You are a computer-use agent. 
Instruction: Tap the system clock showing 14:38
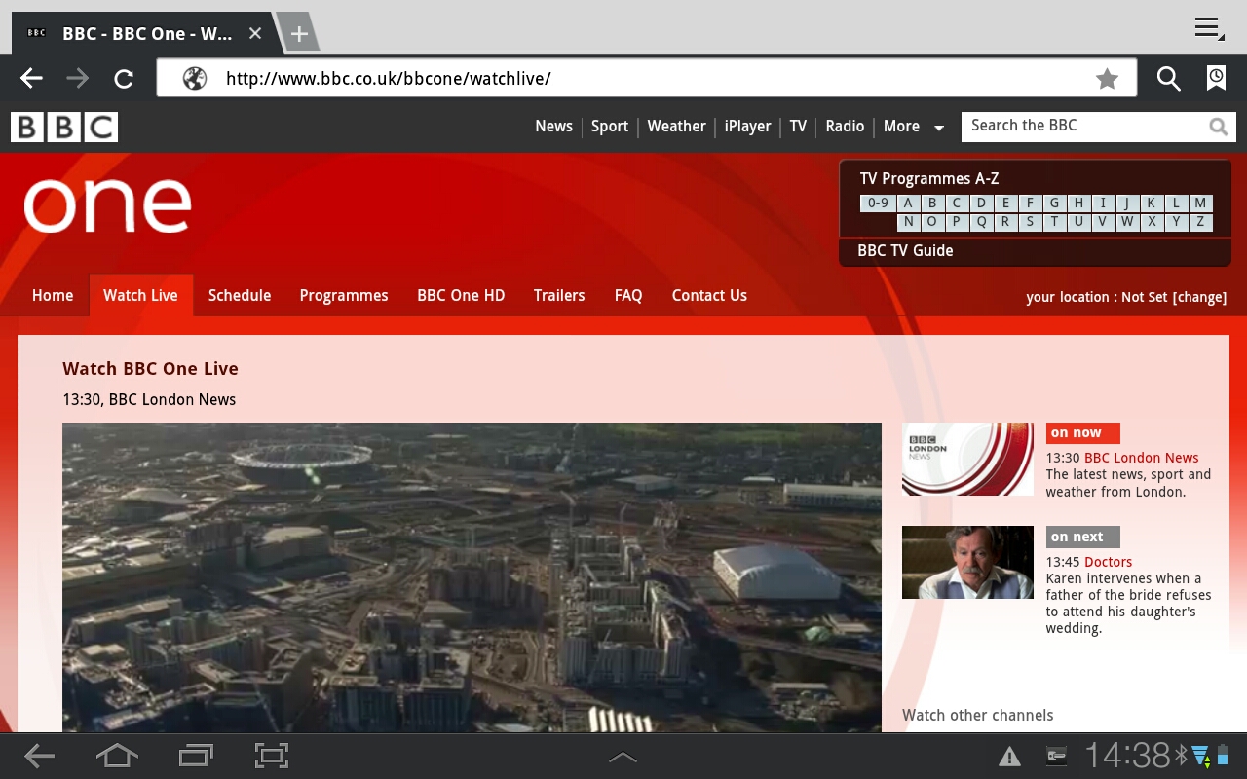point(1127,756)
